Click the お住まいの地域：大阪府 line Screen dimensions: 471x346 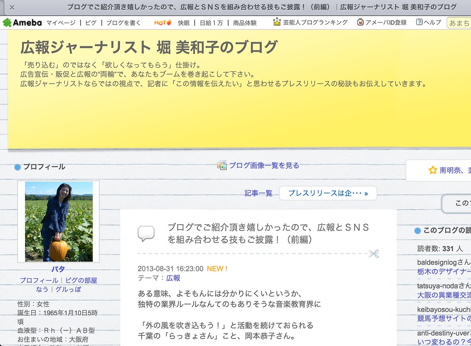coord(53,340)
